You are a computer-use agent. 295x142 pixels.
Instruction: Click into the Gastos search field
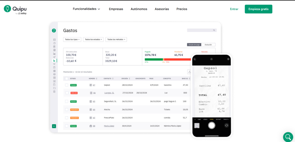point(202,30)
